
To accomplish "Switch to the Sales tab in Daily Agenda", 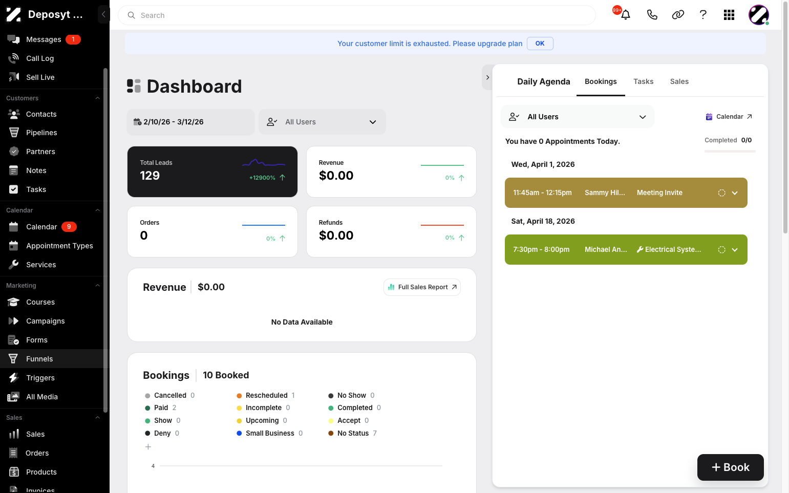I will coord(679,81).
